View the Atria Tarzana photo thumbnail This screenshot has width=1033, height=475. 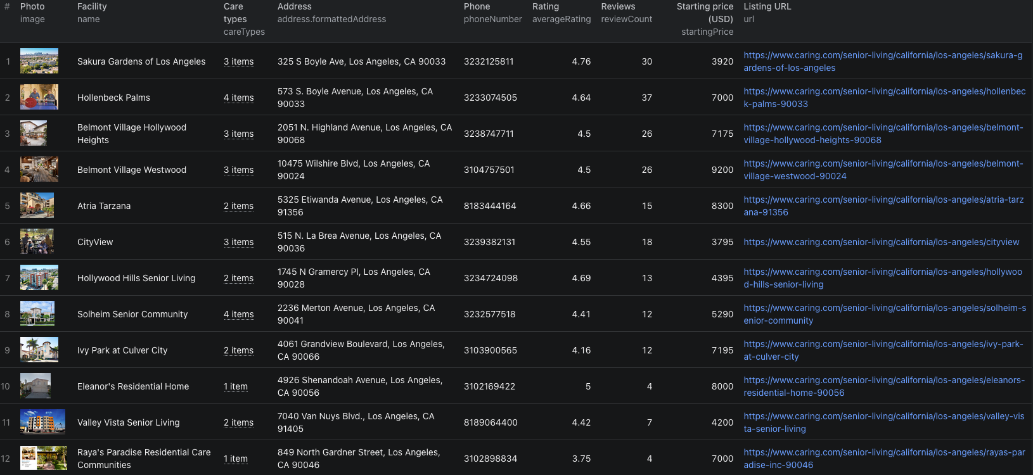click(37, 205)
